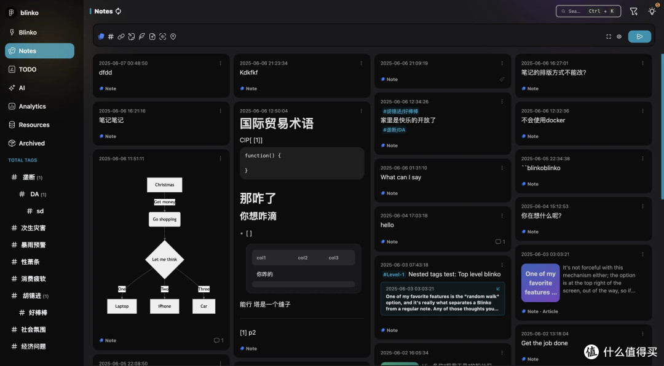Click the location pin icon in editor toolbar
664x366 pixels.
coord(173,36)
